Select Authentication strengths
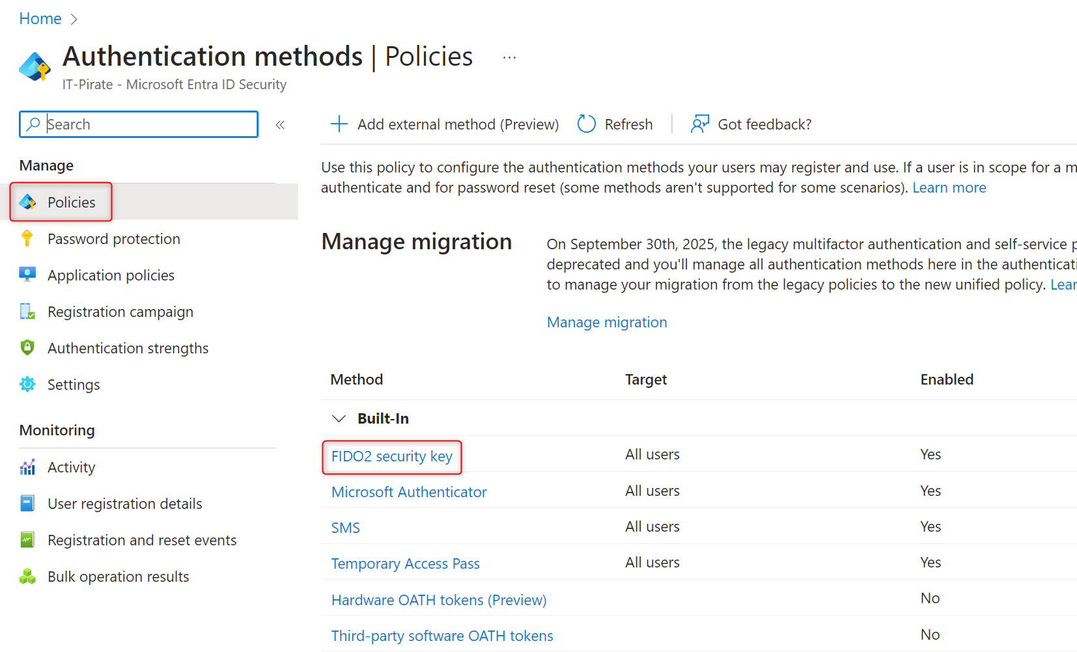Screen dimensions: 1077x652 (128, 348)
